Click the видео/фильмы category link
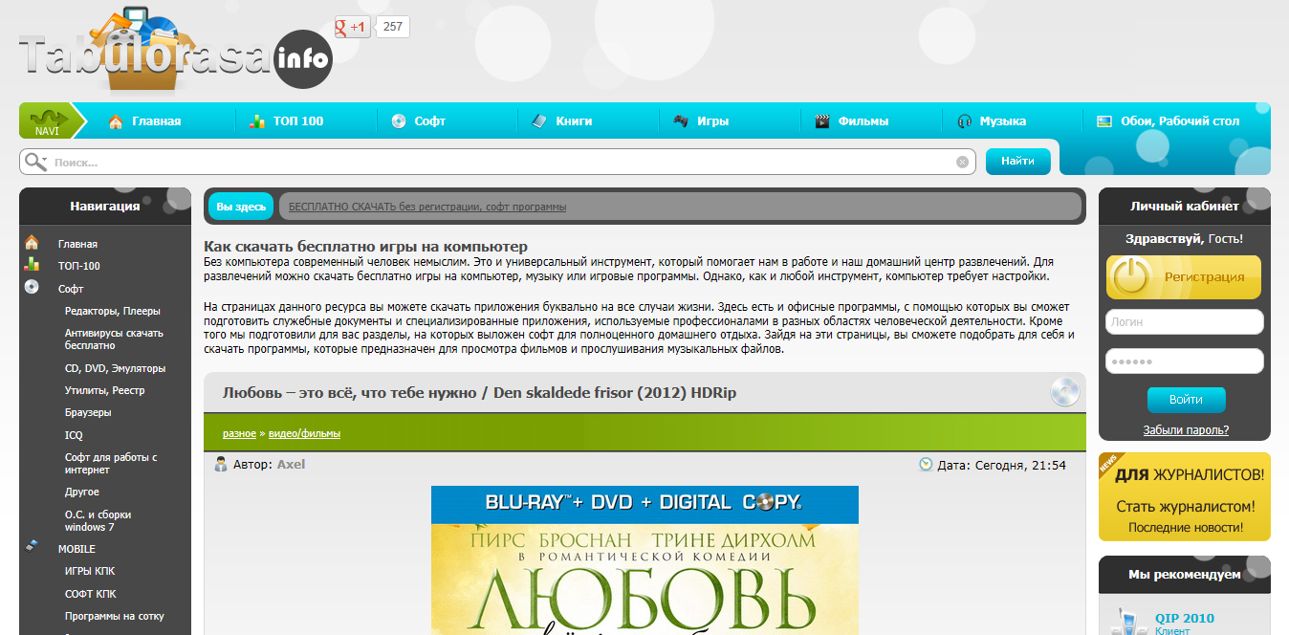The image size is (1289, 635). 304,433
